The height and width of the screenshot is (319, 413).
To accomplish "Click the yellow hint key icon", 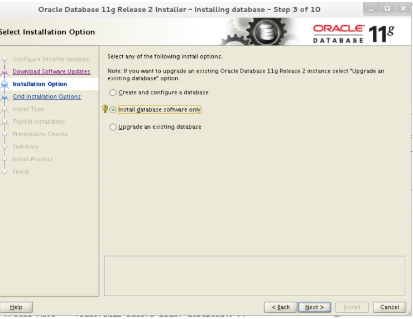I will coord(105,109).
